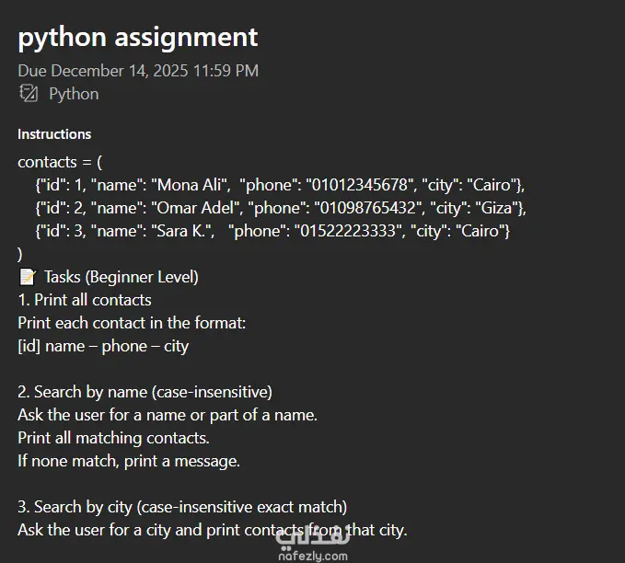
Task: Click task "2. Search by name" heading
Action: pos(145,392)
